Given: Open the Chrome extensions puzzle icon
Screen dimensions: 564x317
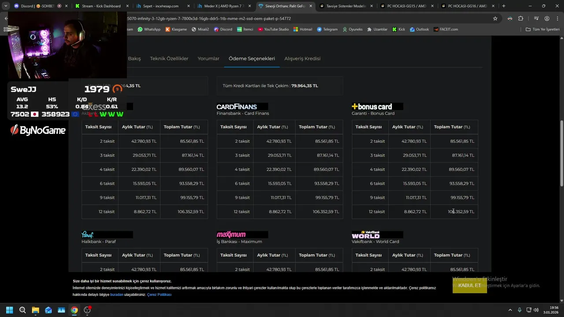Looking at the screenshot, I should [521, 18].
